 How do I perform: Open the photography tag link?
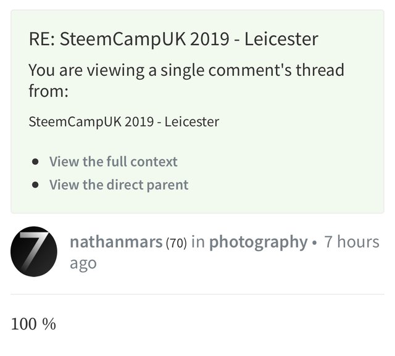(x=259, y=242)
